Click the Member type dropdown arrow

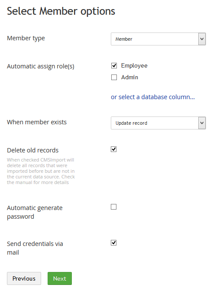pos(202,39)
